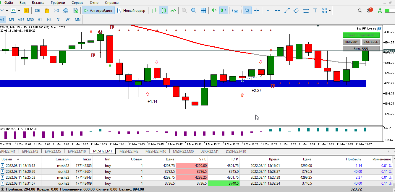Select the M5 timeframe
This screenshot has width=395, height=192.
point(11,20)
